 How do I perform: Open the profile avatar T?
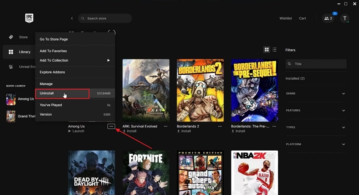(x=345, y=18)
